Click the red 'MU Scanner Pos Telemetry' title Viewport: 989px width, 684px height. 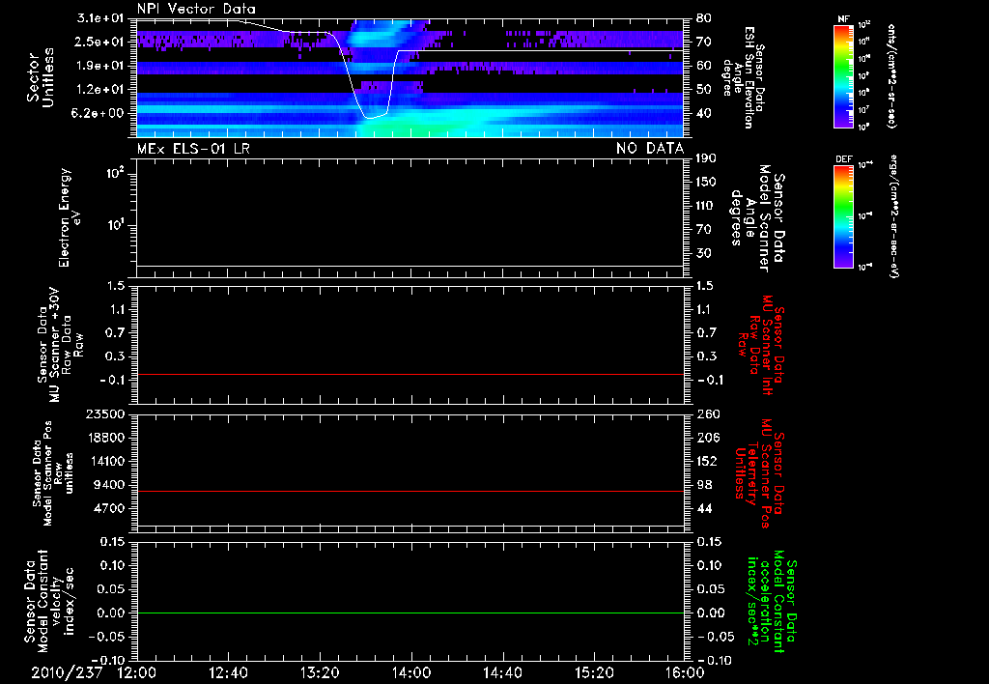[x=760, y=473]
